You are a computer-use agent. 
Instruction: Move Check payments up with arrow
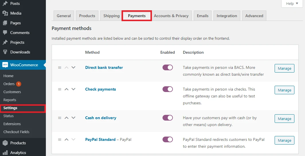[x=67, y=89]
